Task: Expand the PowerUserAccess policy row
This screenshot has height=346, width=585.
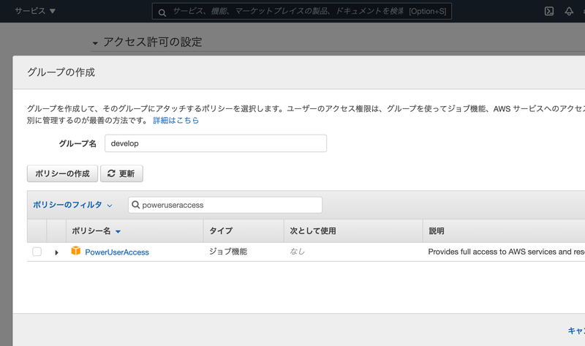Action: pos(56,252)
